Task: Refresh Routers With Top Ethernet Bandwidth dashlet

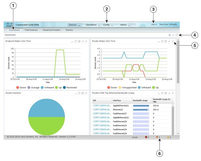Action: click(x=162, y=93)
